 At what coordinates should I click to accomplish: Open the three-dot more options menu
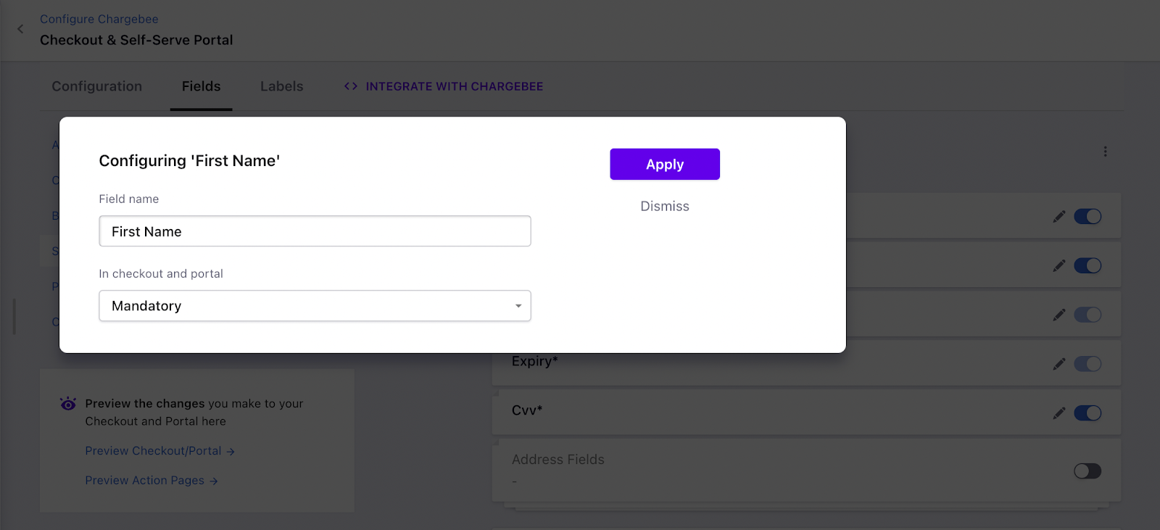(x=1105, y=152)
